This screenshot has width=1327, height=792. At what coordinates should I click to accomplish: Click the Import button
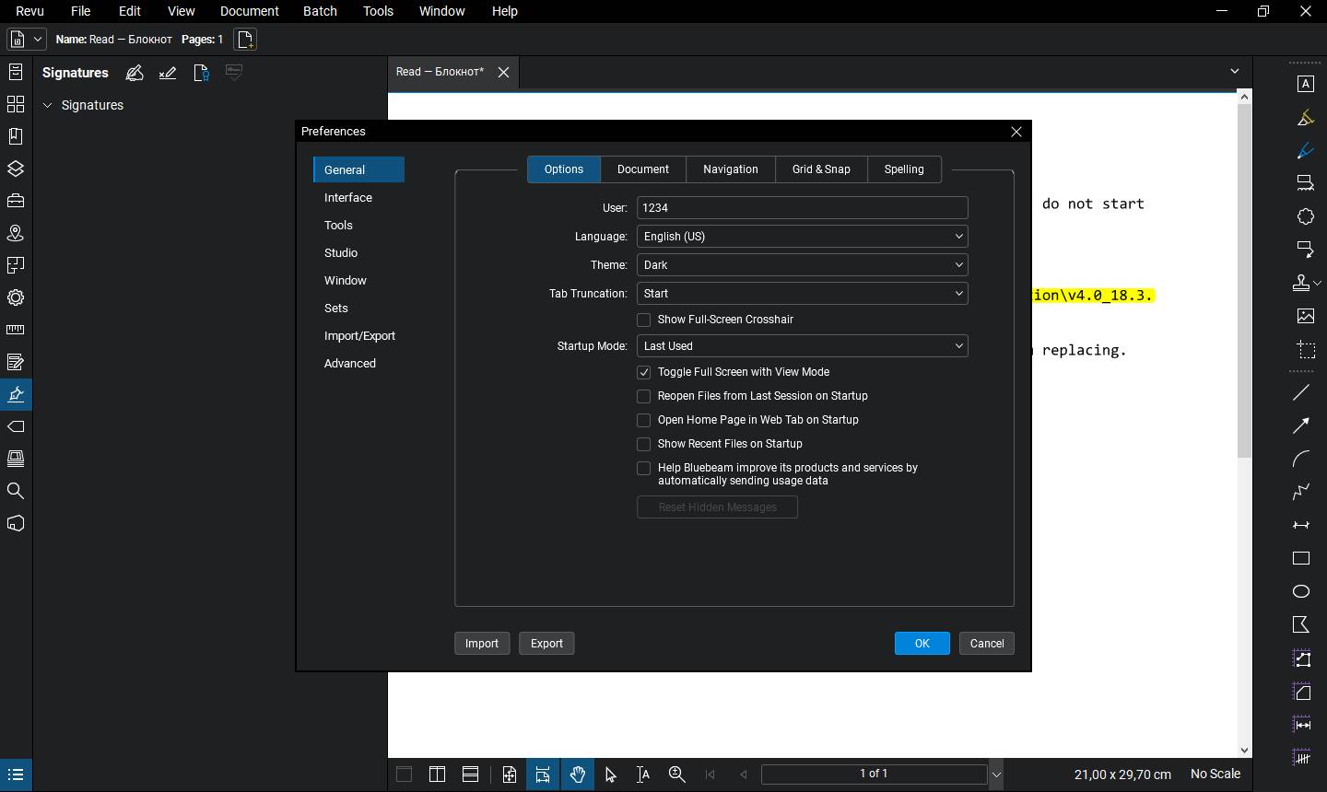482,644
